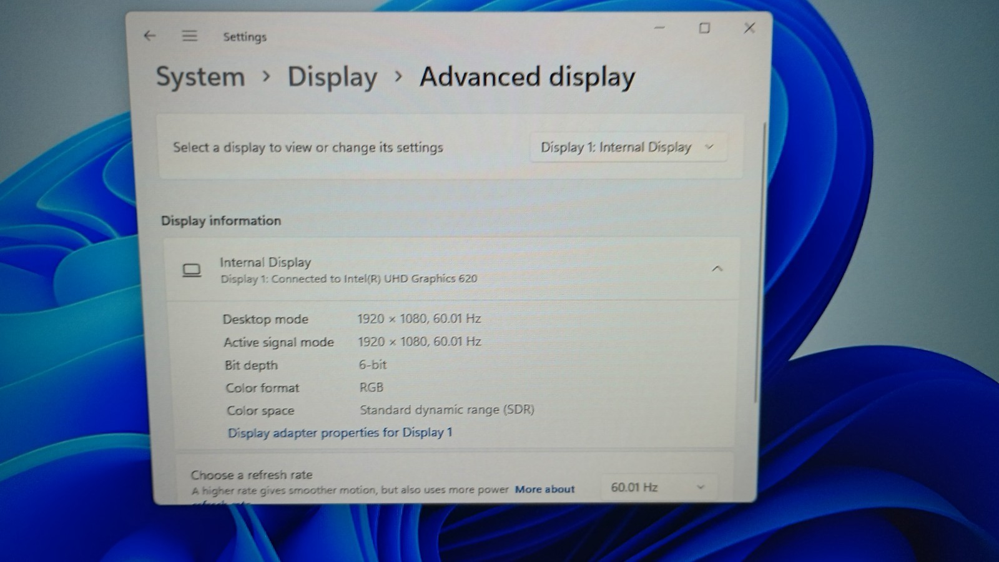Click the laptop icon beside Internal Display
Image resolution: width=999 pixels, height=562 pixels.
(x=192, y=270)
